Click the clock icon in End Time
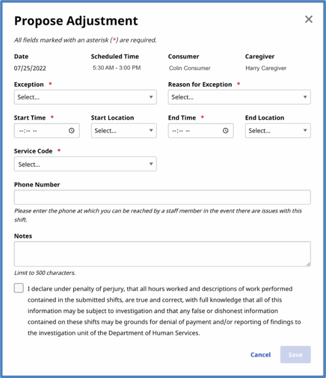 (225, 131)
